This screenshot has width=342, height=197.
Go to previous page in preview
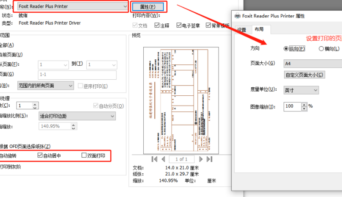164,159
